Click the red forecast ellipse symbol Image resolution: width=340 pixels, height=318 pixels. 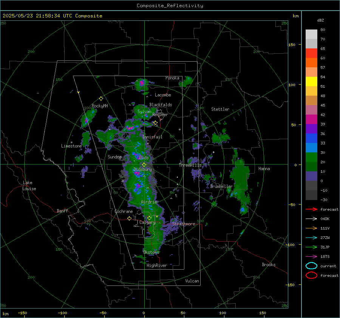click(311, 275)
